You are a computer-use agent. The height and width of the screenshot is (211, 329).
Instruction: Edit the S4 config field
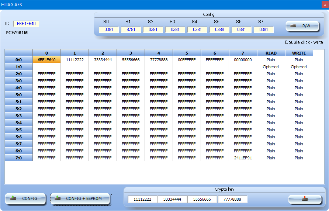coord(197,30)
